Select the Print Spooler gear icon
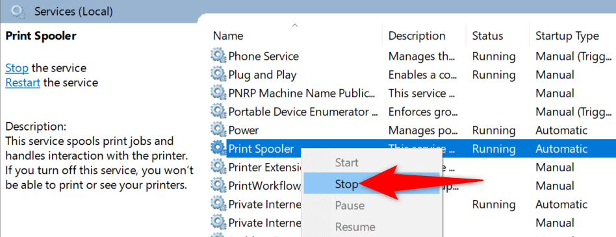Viewport: 616px width, 237px height. click(x=218, y=148)
